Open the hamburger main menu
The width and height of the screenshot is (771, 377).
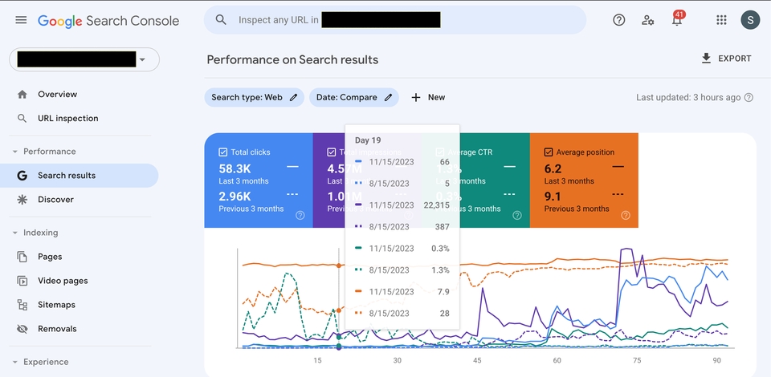coord(21,20)
